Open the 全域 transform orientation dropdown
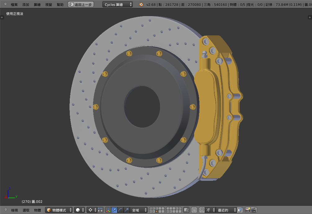This screenshot has height=214, width=312. pos(139,210)
